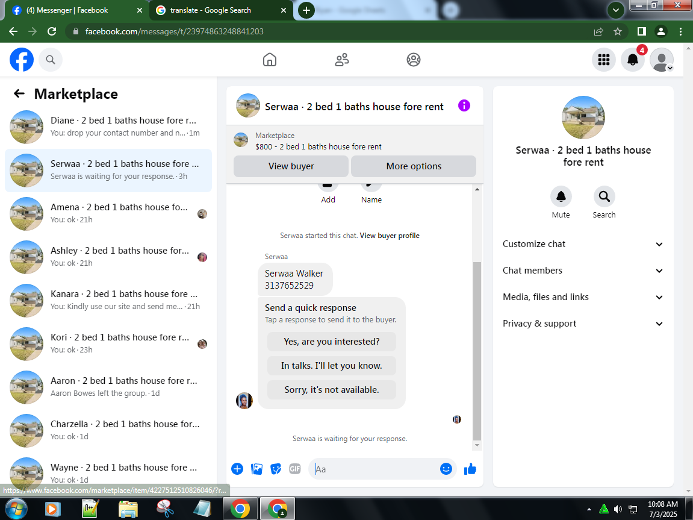This screenshot has height=520, width=693.
Task: Bookmark this page star icon
Action: 618,31
